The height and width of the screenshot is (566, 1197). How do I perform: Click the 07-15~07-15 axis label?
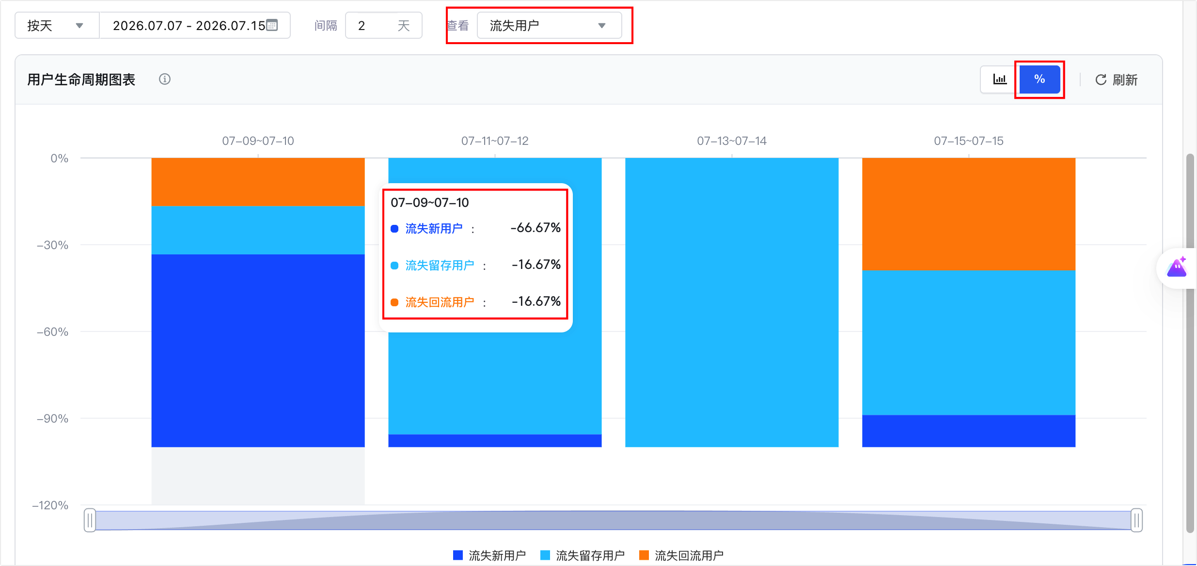(x=969, y=141)
